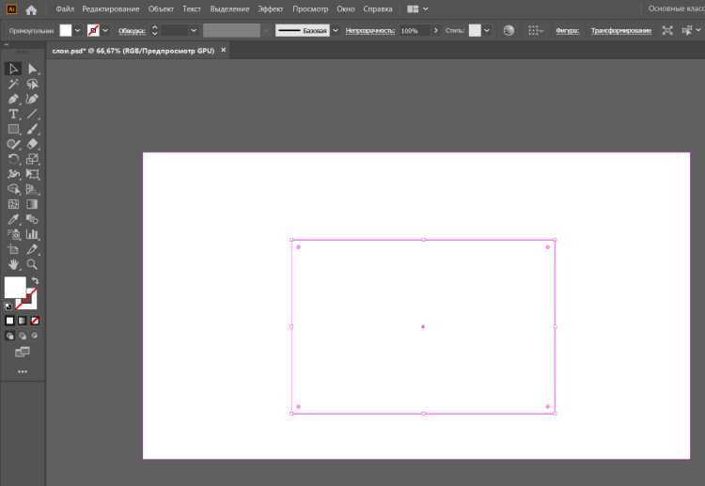Open the Эффект menu

click(270, 9)
